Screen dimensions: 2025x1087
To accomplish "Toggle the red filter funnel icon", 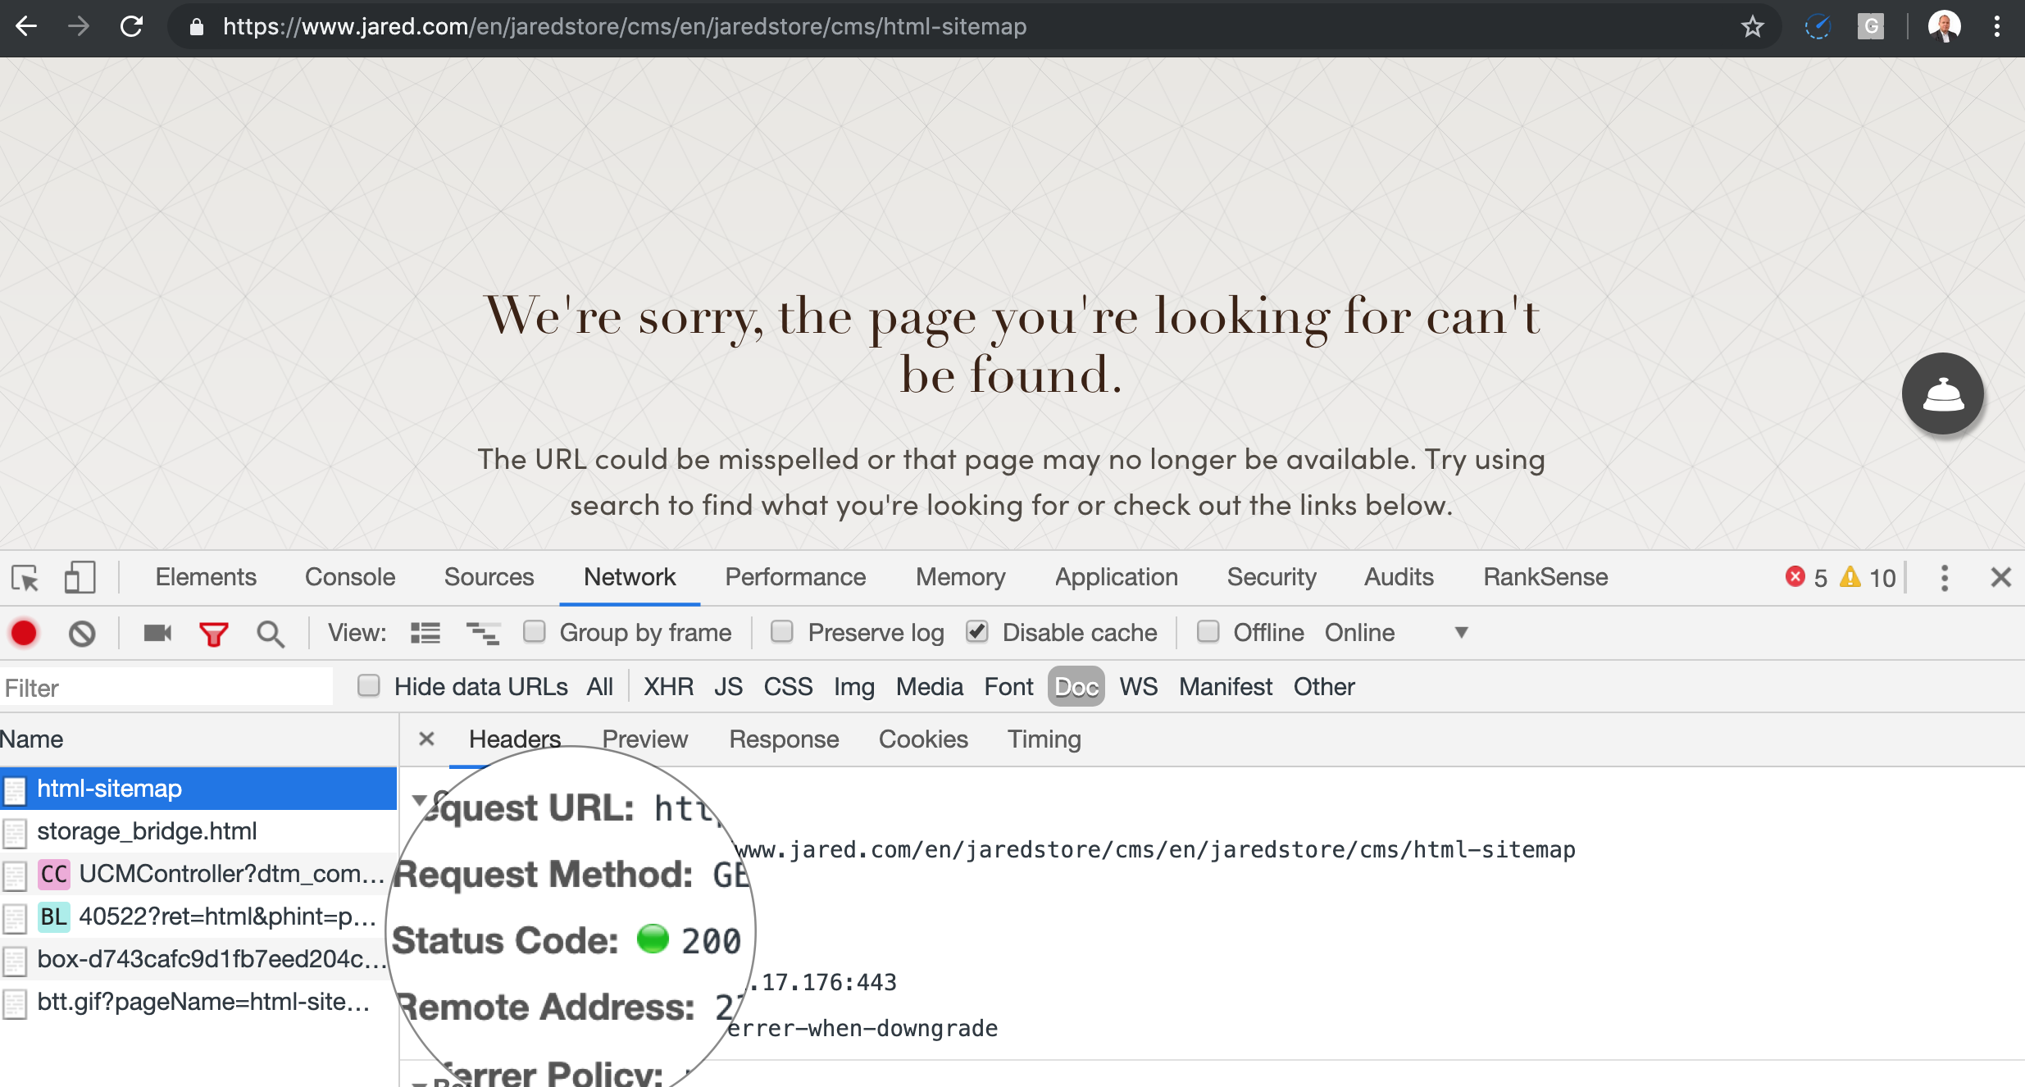I will [x=213, y=633].
